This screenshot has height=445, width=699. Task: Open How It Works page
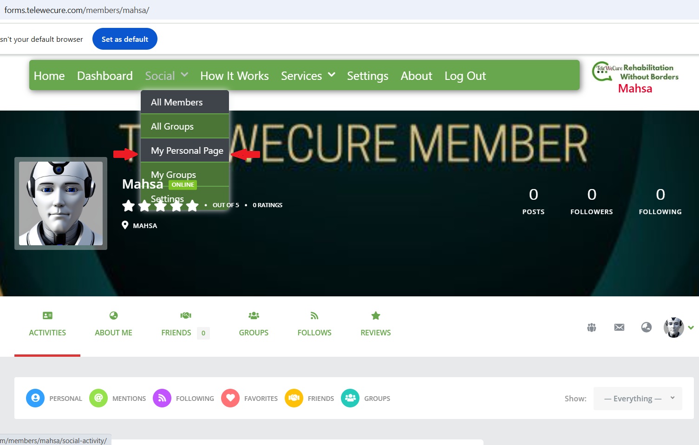click(x=235, y=76)
